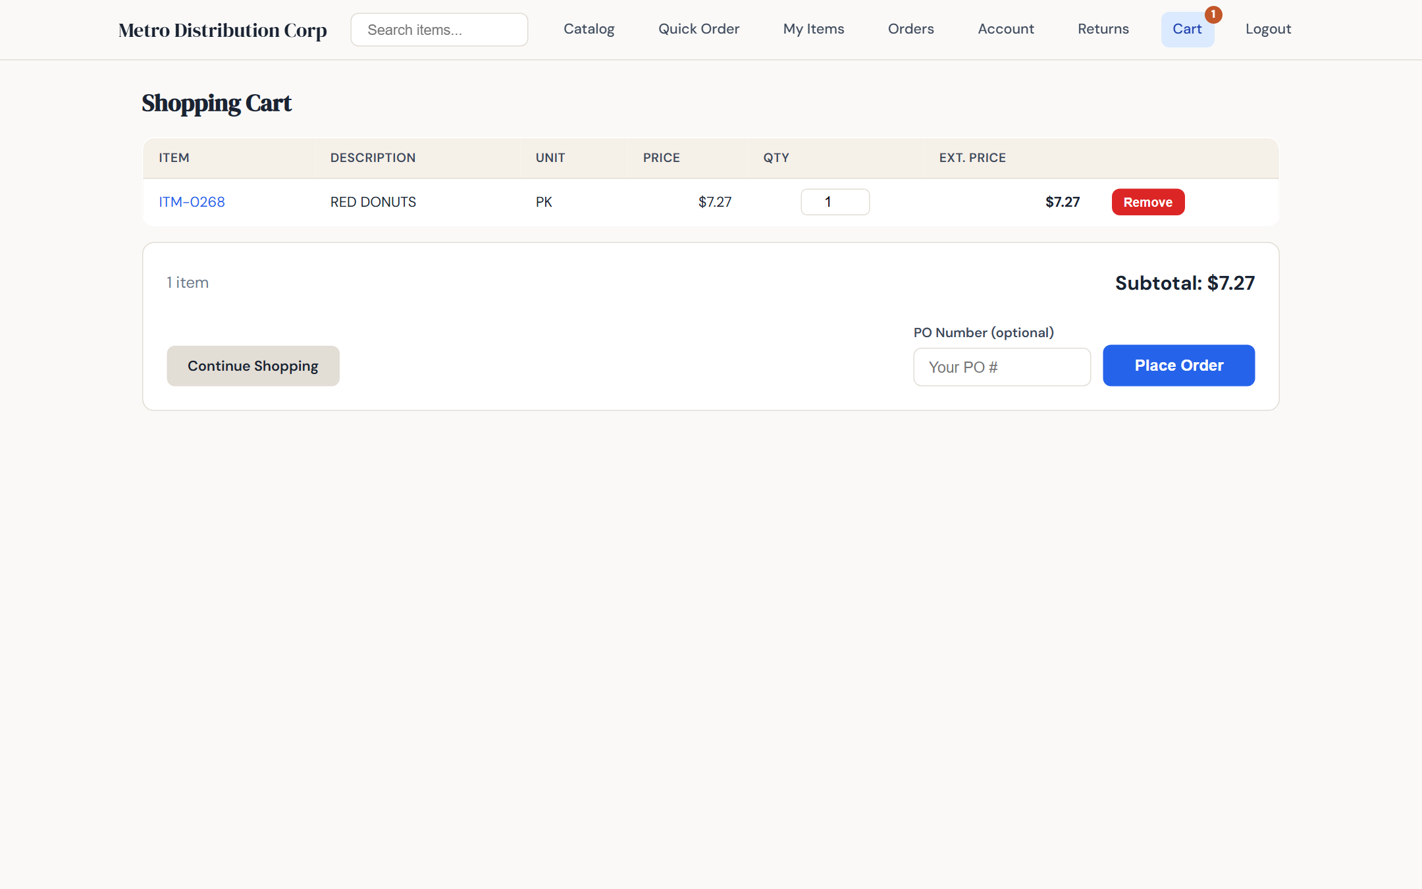Click the cart item count badge
The image size is (1422, 889).
(x=1213, y=13)
